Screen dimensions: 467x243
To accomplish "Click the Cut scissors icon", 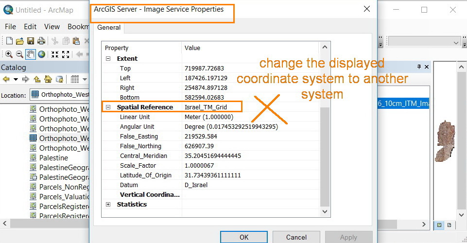I will (55, 41).
